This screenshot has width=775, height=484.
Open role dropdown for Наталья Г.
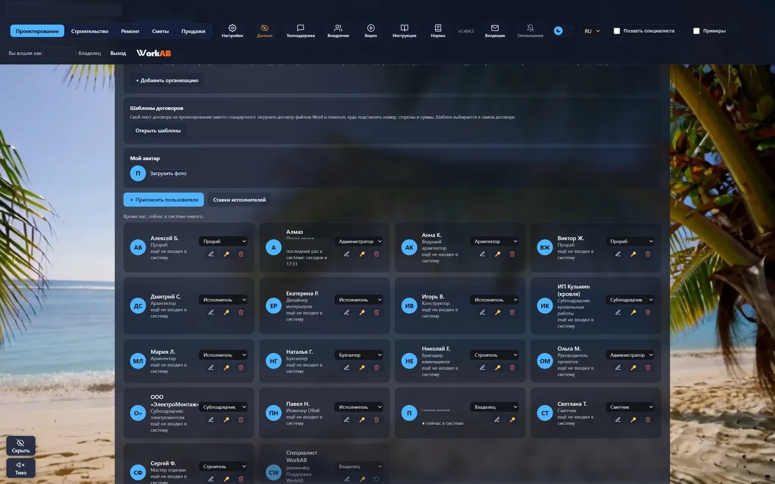click(360, 355)
